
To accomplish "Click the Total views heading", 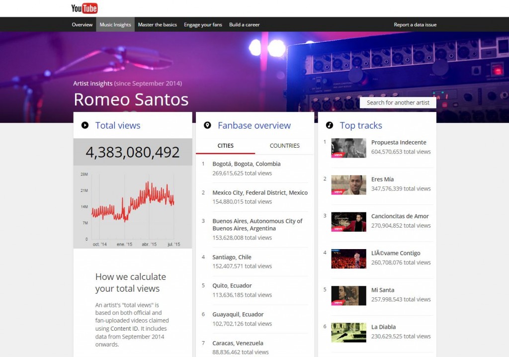I will (118, 125).
